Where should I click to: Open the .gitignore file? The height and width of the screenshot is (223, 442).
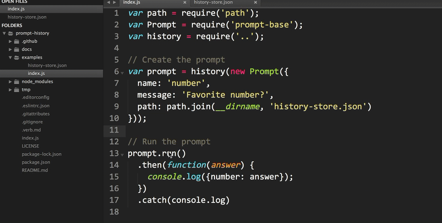click(32, 122)
